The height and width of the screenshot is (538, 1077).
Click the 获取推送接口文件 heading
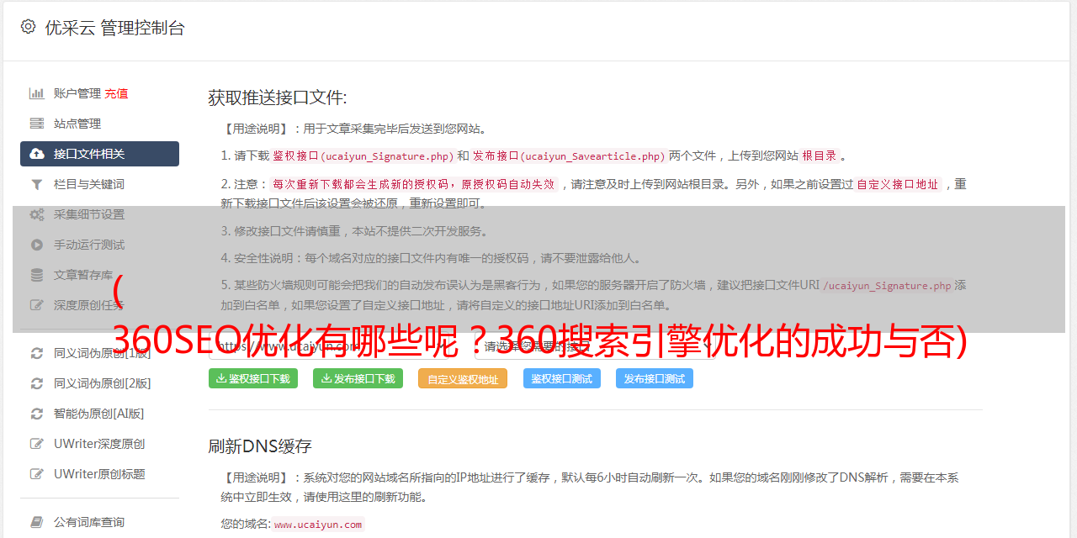coord(278,98)
